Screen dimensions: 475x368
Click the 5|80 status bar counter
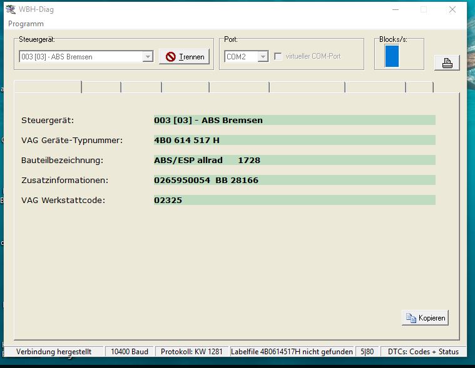tap(367, 352)
